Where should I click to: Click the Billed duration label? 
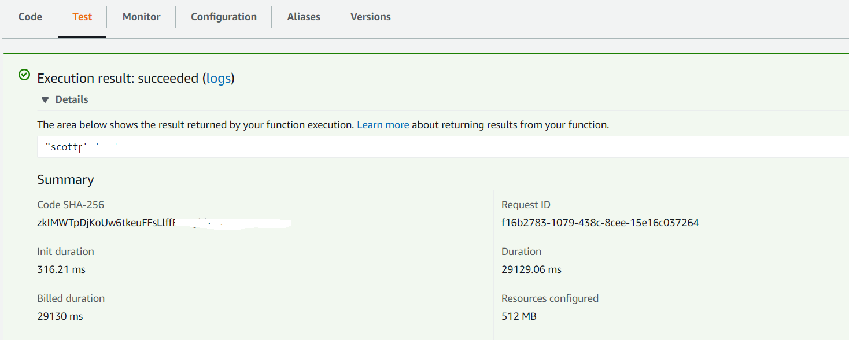tap(71, 298)
